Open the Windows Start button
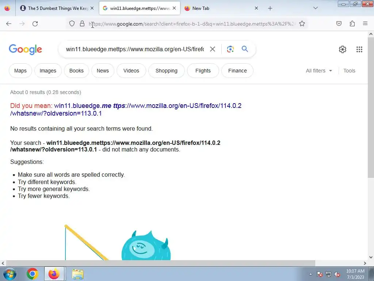This screenshot has width=374, height=281. click(9, 274)
